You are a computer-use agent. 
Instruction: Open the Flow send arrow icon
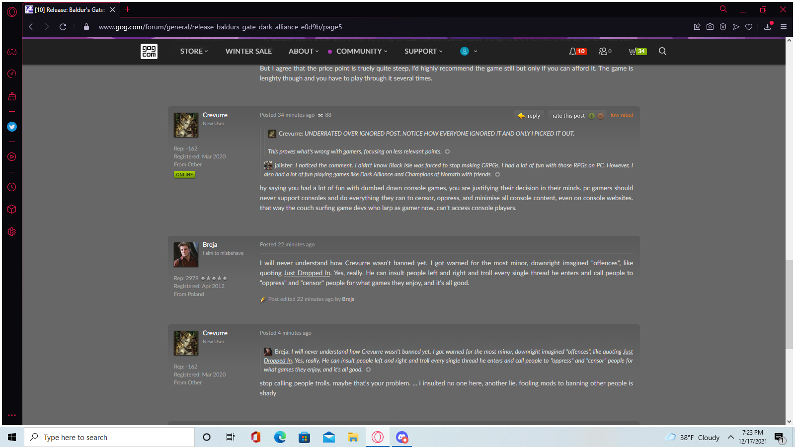point(736,27)
